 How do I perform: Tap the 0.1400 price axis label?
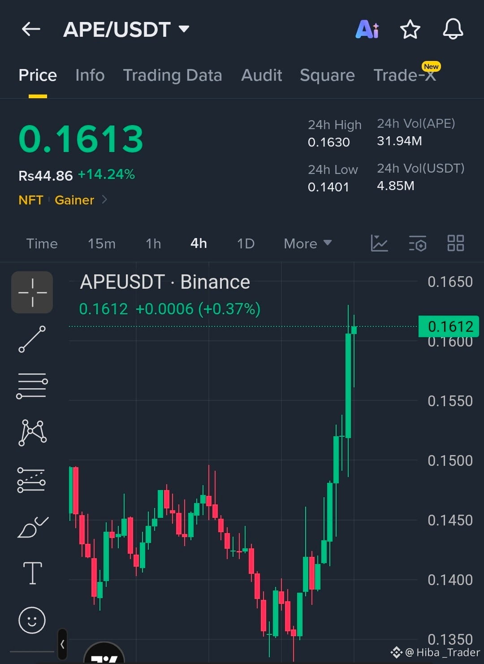[x=450, y=580]
